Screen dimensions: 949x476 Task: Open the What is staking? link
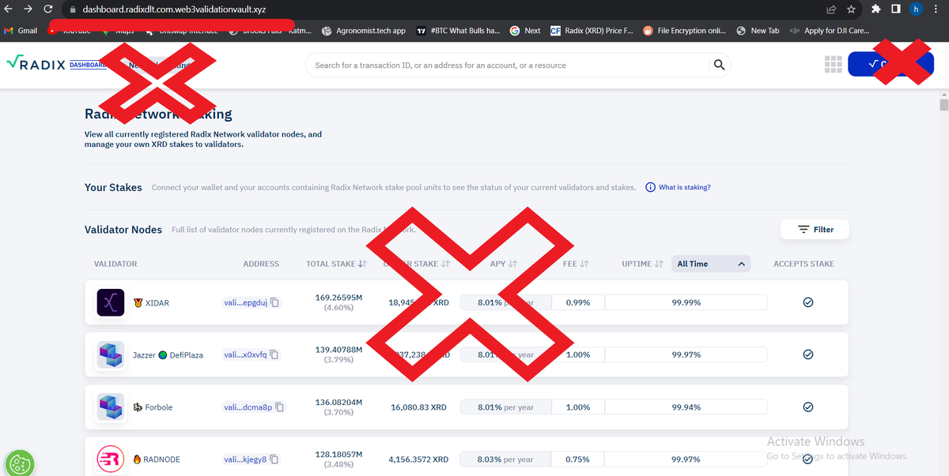(685, 187)
